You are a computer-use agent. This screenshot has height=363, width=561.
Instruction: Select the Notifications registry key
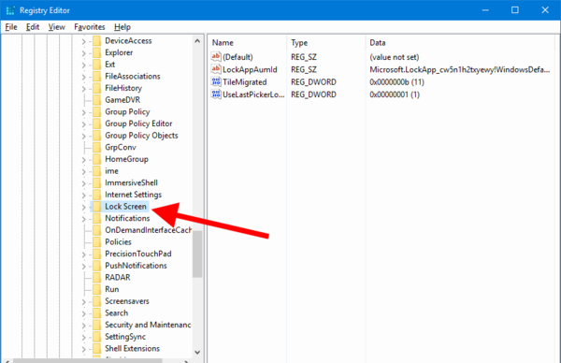(x=127, y=218)
